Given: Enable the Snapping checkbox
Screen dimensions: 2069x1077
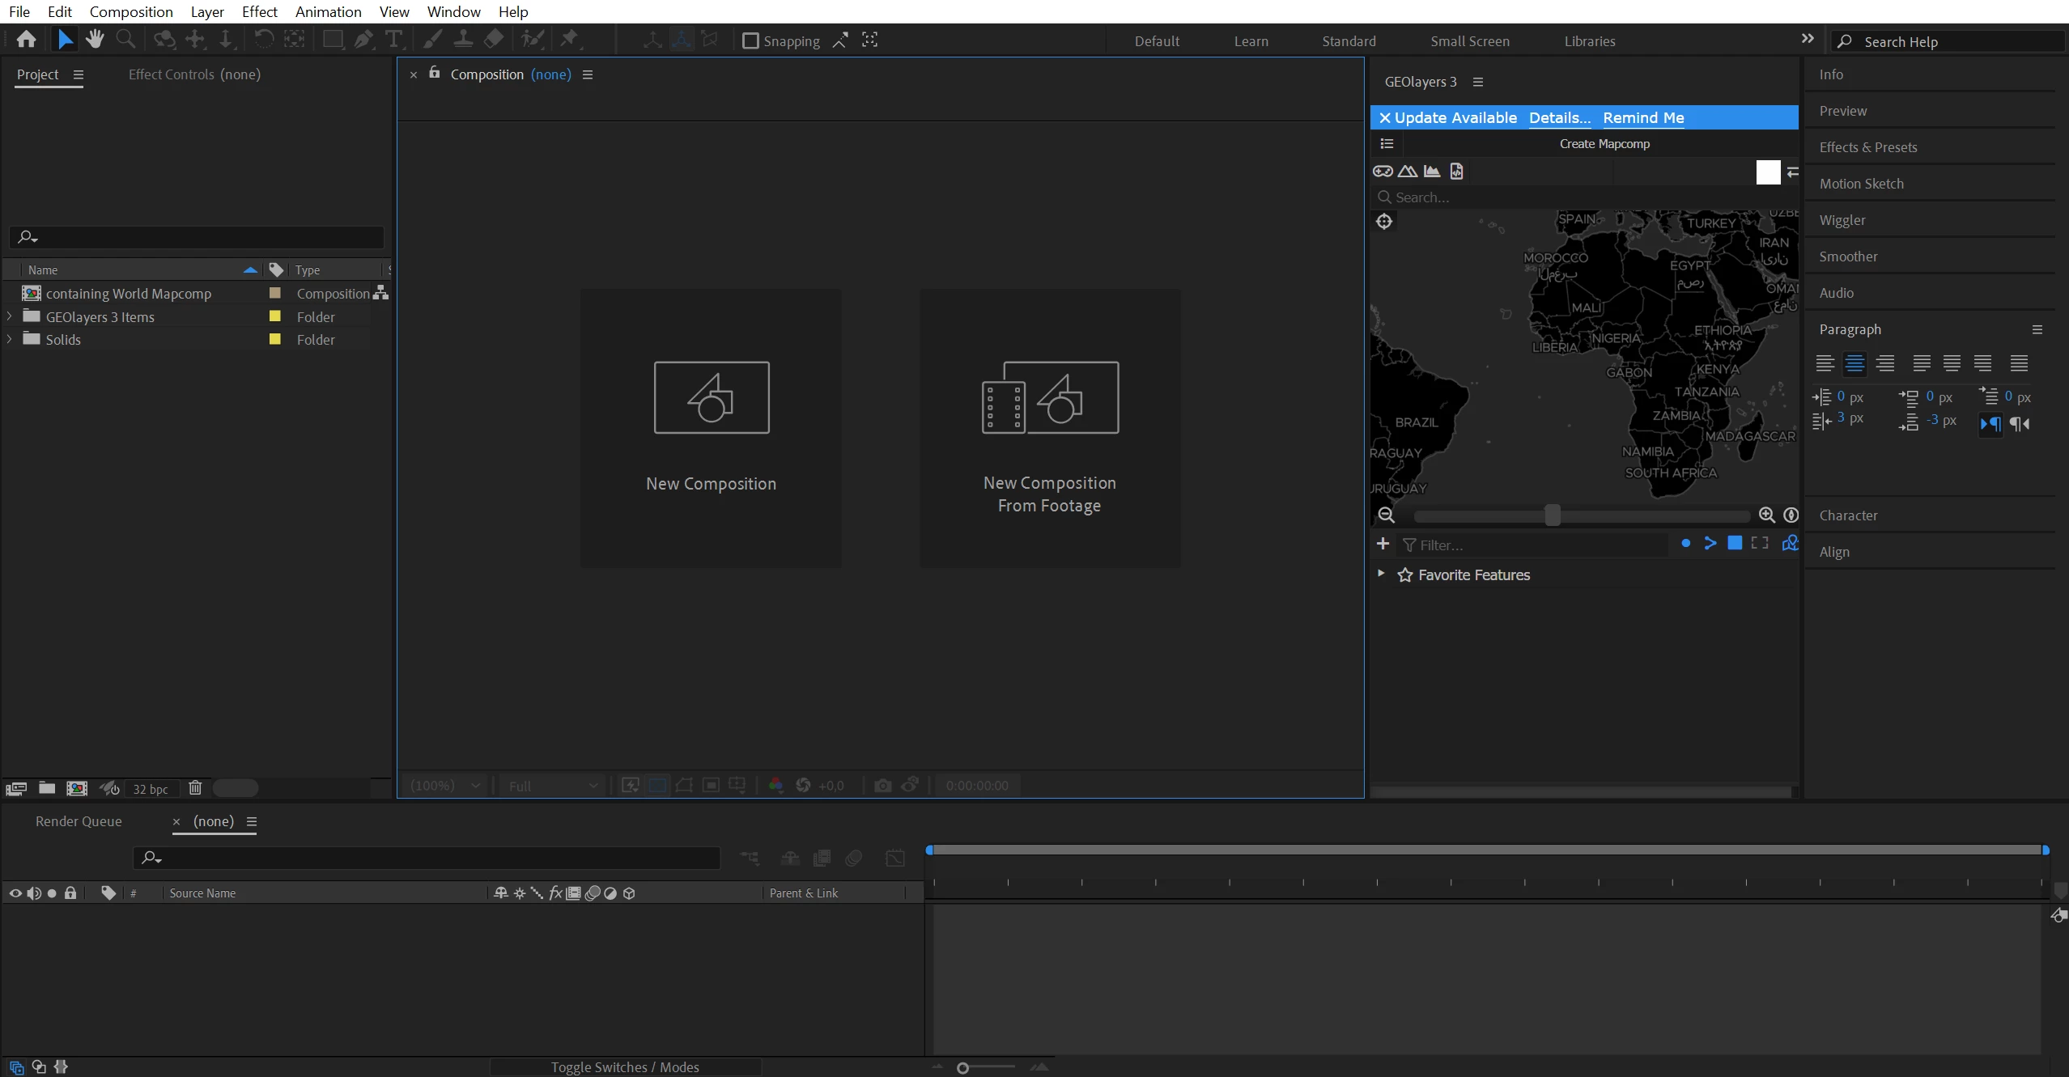Looking at the screenshot, I should coord(750,40).
